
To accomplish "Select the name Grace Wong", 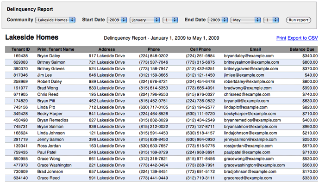I will point(49,159).
